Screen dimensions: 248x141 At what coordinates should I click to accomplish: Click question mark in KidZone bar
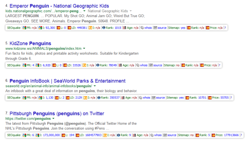[220, 65]
